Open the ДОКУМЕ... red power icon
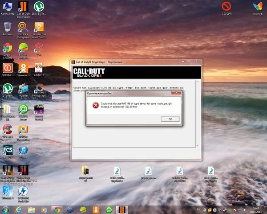This screenshot has height=214, width=267. coord(8,70)
